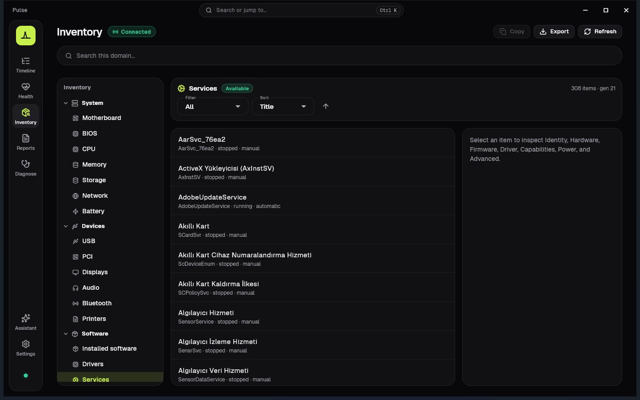Click the Export button
640x400 pixels.
click(554, 32)
